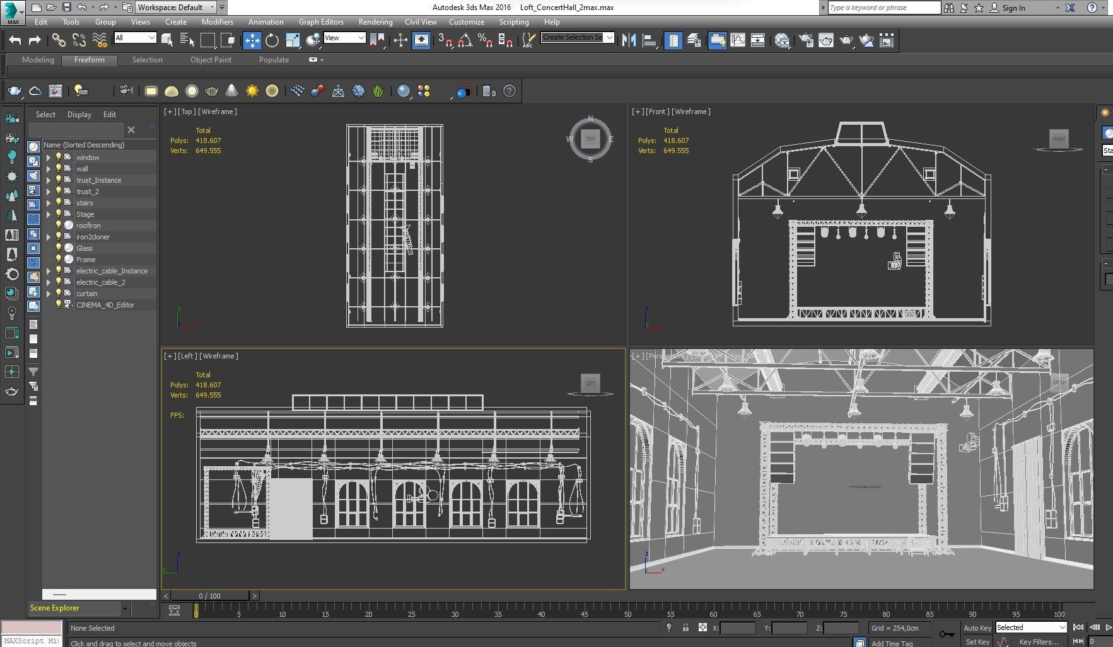1113x647 pixels.
Task: Open the Select by Name dialog
Action: click(187, 40)
